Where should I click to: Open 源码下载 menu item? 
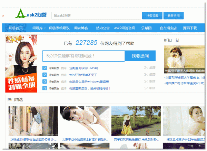pyautogui.click(x=190, y=28)
